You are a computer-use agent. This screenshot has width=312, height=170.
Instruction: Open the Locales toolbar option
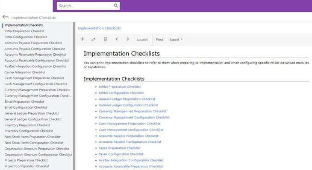pos(142,40)
